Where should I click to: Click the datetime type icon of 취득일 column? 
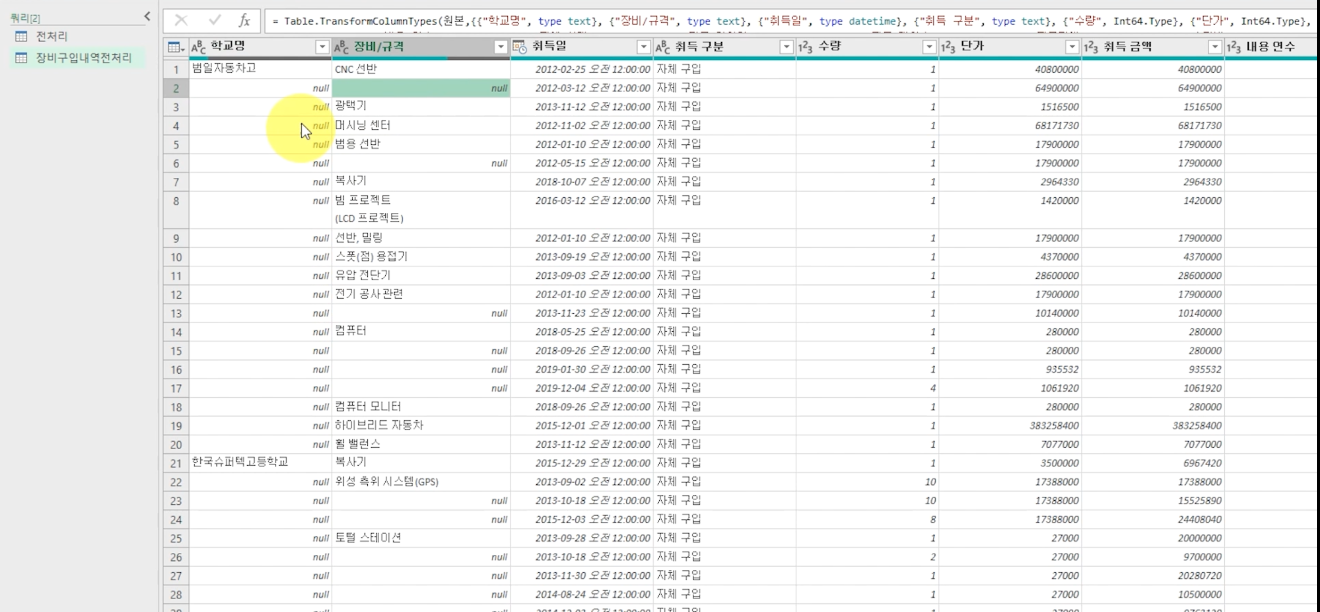pyautogui.click(x=520, y=47)
